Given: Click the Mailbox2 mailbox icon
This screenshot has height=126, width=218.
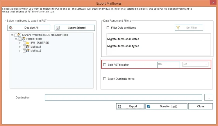Looking at the screenshot, I should 28,51.
